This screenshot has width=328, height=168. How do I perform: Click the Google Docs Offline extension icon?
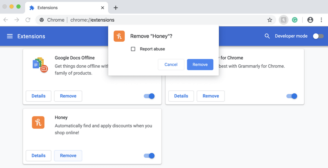tap(40, 65)
